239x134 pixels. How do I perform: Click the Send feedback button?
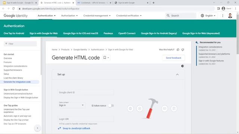(173, 58)
